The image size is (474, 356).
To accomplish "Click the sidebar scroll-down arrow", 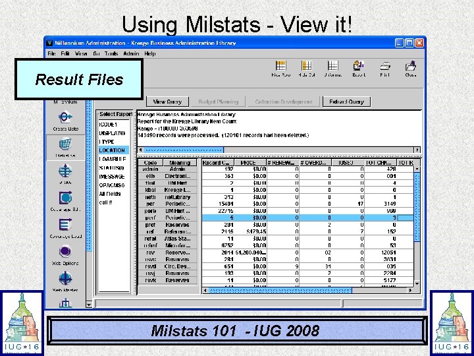I will pos(89,304).
